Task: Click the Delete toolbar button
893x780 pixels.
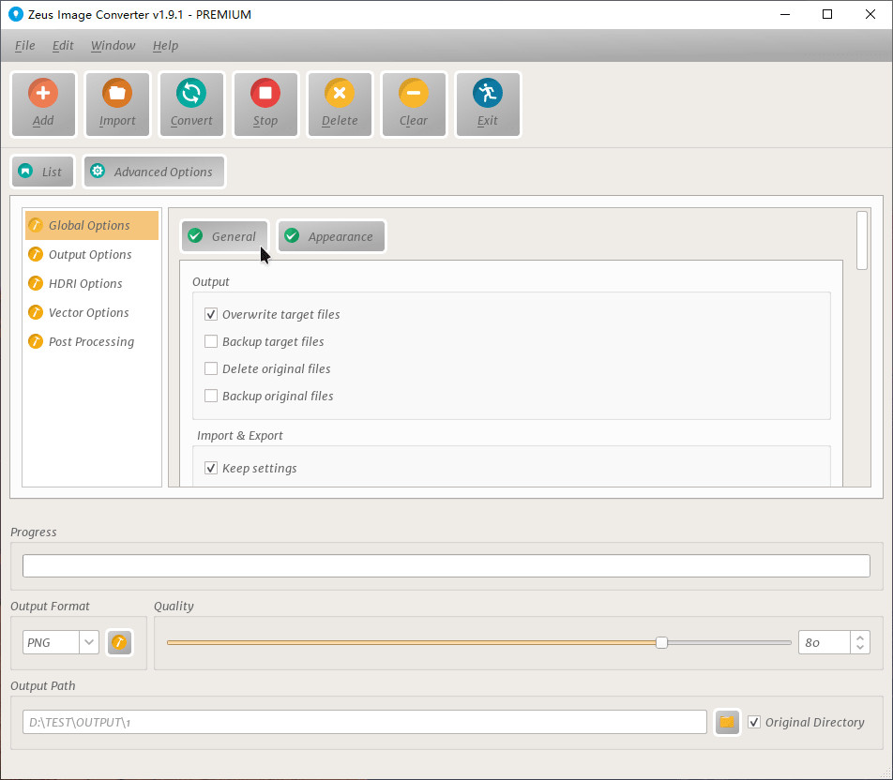Action: (x=340, y=104)
